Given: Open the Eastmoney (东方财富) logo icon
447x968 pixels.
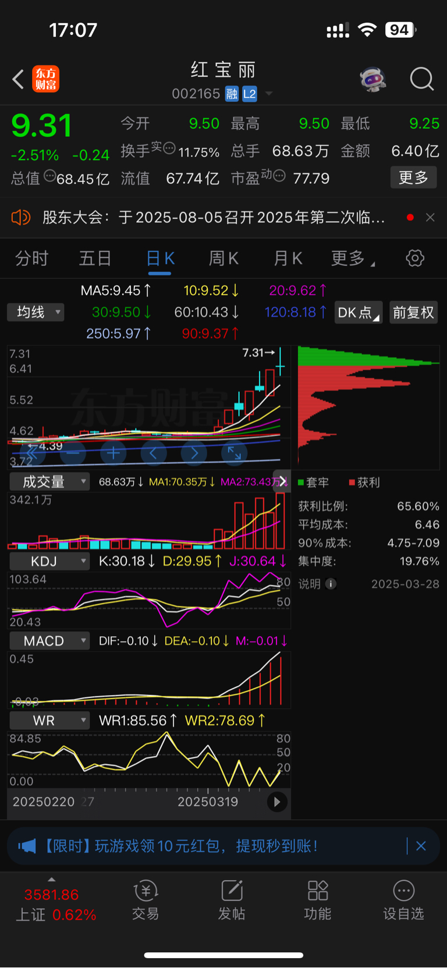Looking at the screenshot, I should click(x=46, y=79).
